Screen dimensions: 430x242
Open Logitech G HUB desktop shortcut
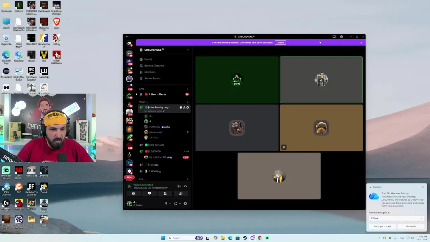click(6, 205)
